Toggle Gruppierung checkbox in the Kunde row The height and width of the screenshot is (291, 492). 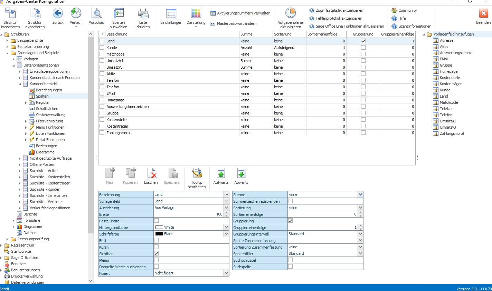[x=363, y=48]
